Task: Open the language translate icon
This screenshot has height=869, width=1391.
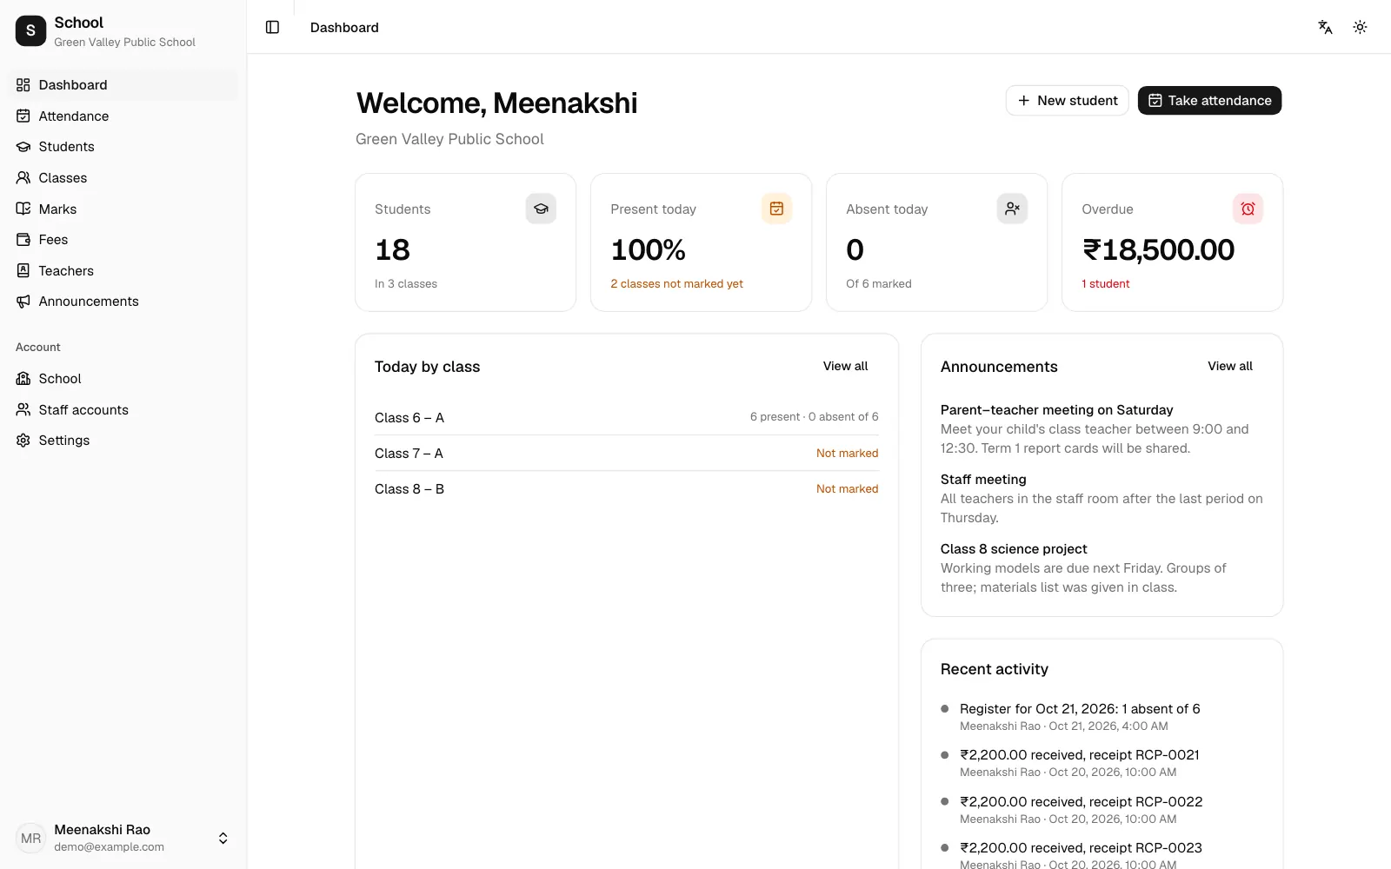Action: pyautogui.click(x=1325, y=27)
